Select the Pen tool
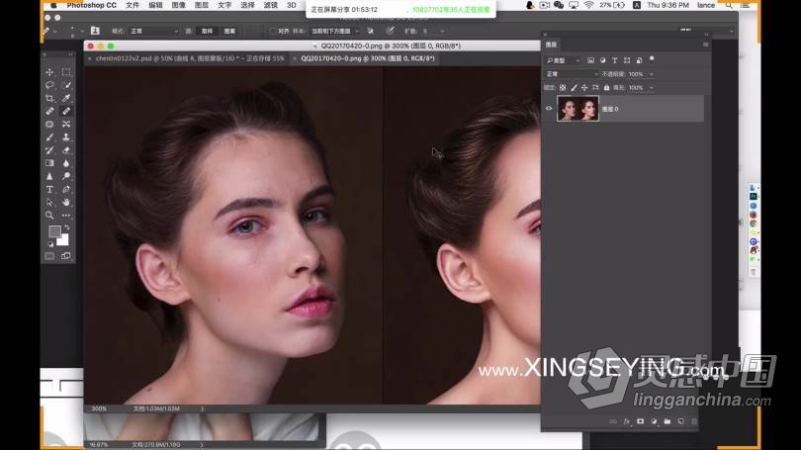The image size is (801, 450). (x=66, y=190)
